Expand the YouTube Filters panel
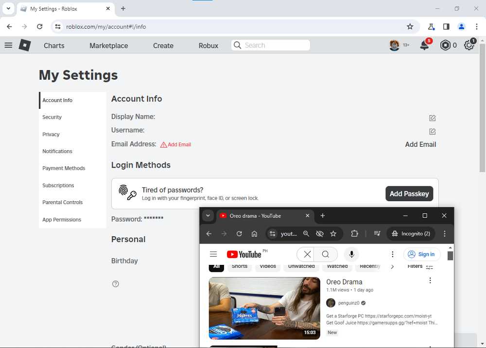This screenshot has height=348, width=486. click(420, 266)
